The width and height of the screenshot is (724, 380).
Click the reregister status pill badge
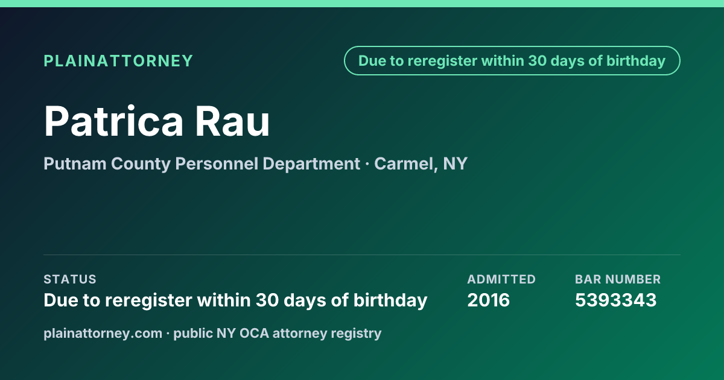click(x=512, y=61)
